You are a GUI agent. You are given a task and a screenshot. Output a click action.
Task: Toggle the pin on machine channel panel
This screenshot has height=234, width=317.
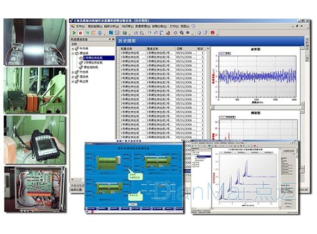pyautogui.click(x=110, y=39)
